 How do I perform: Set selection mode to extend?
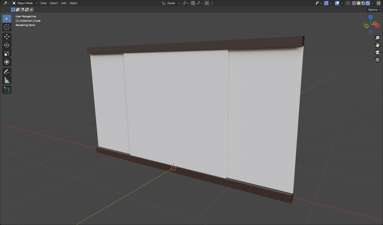18,9
